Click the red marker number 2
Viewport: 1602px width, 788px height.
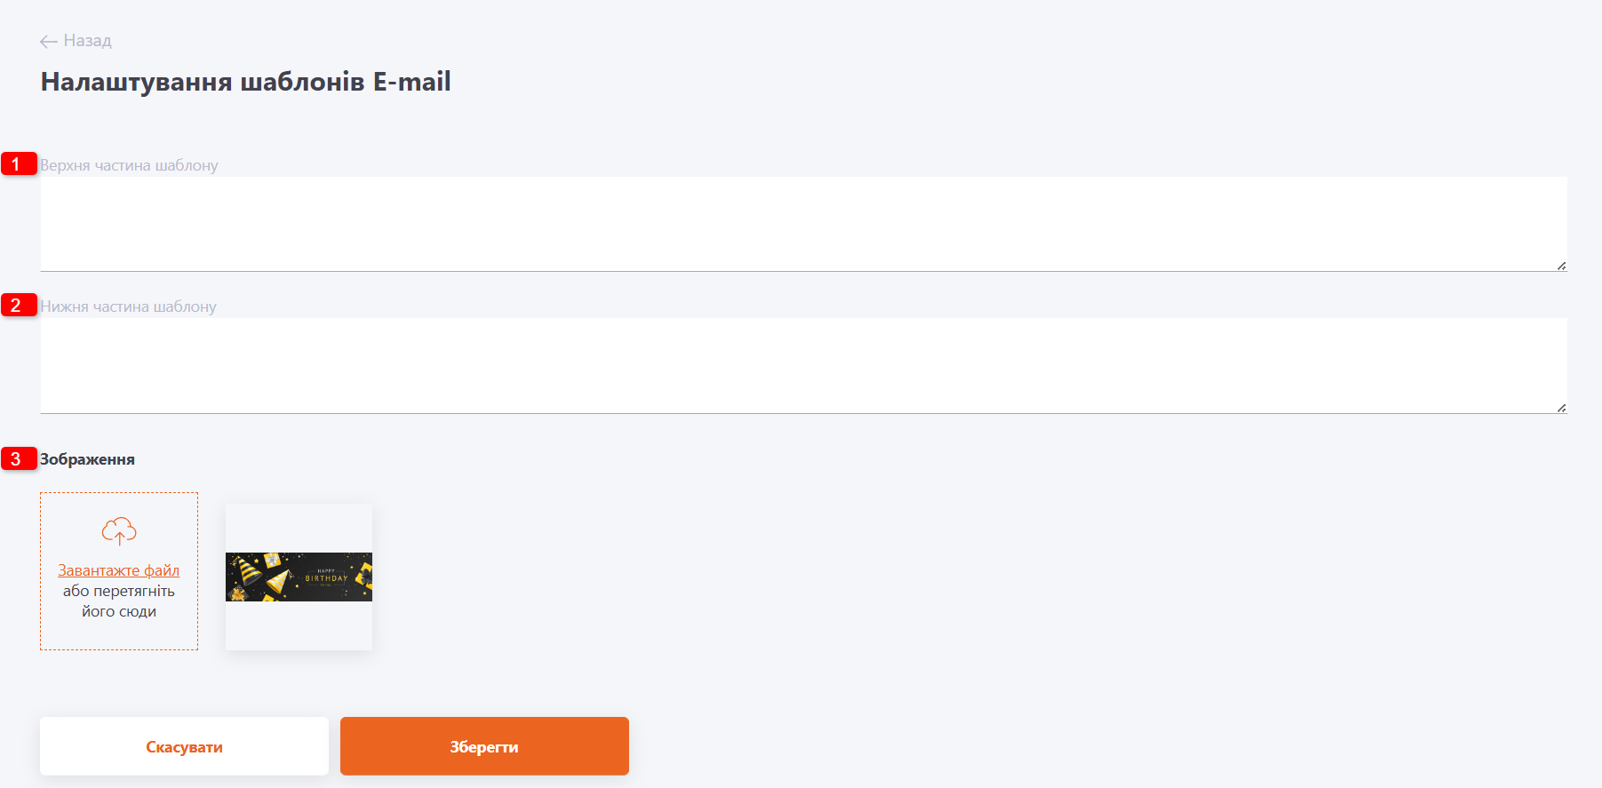[x=19, y=305]
